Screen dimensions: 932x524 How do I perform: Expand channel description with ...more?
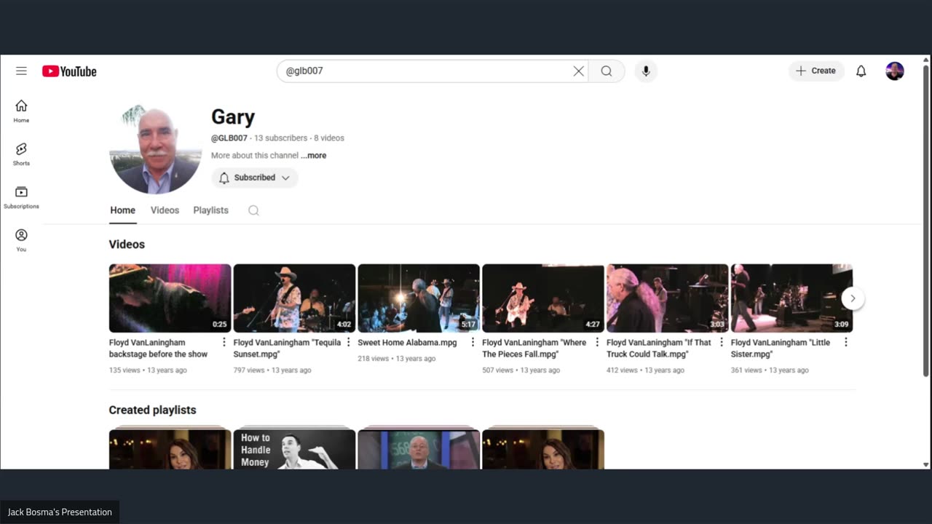point(314,155)
